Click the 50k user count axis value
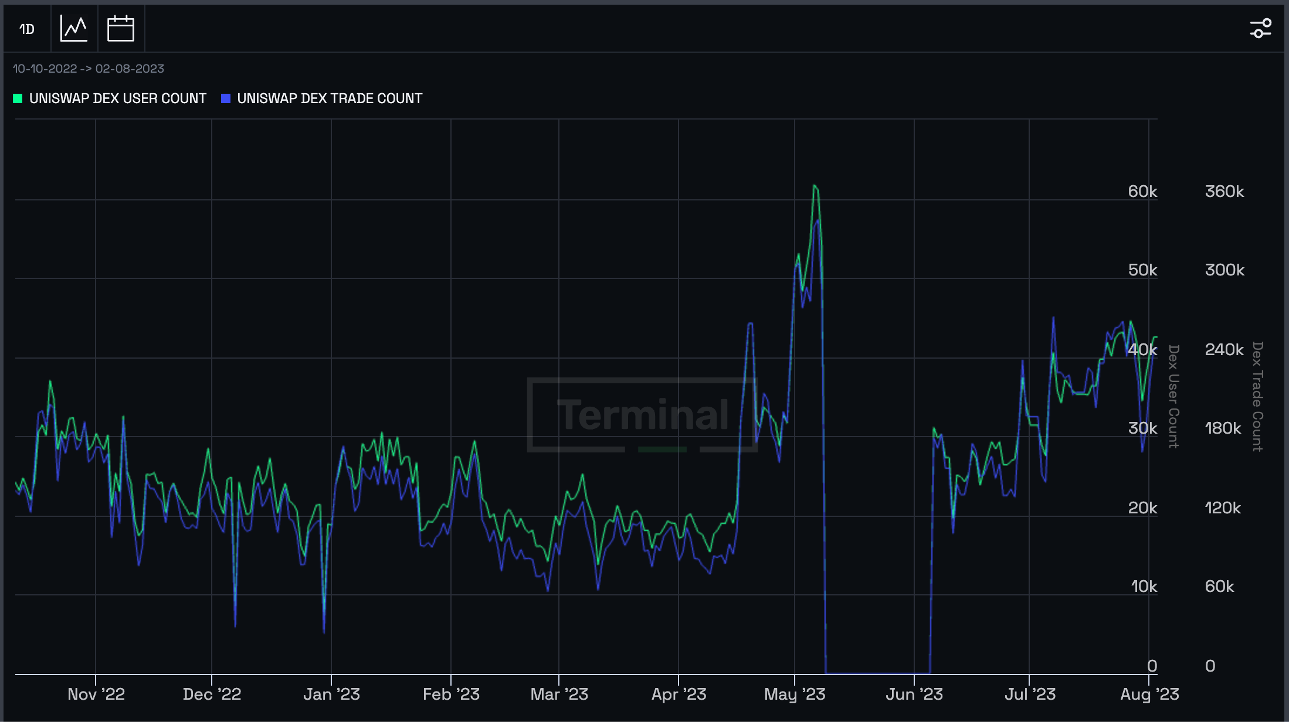 click(1143, 270)
